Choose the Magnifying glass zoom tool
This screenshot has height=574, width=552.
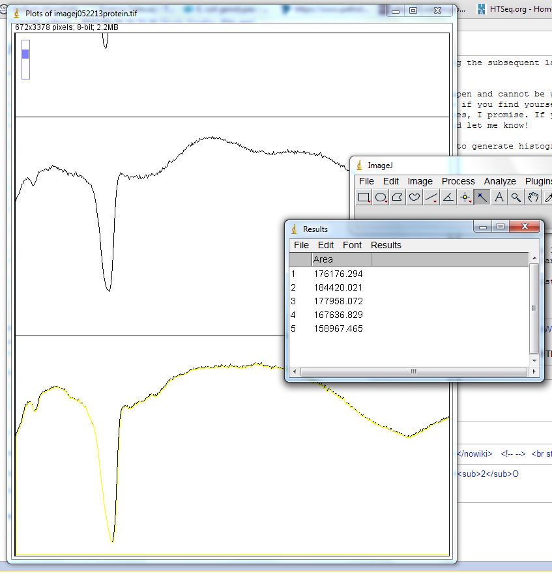pyautogui.click(x=516, y=197)
